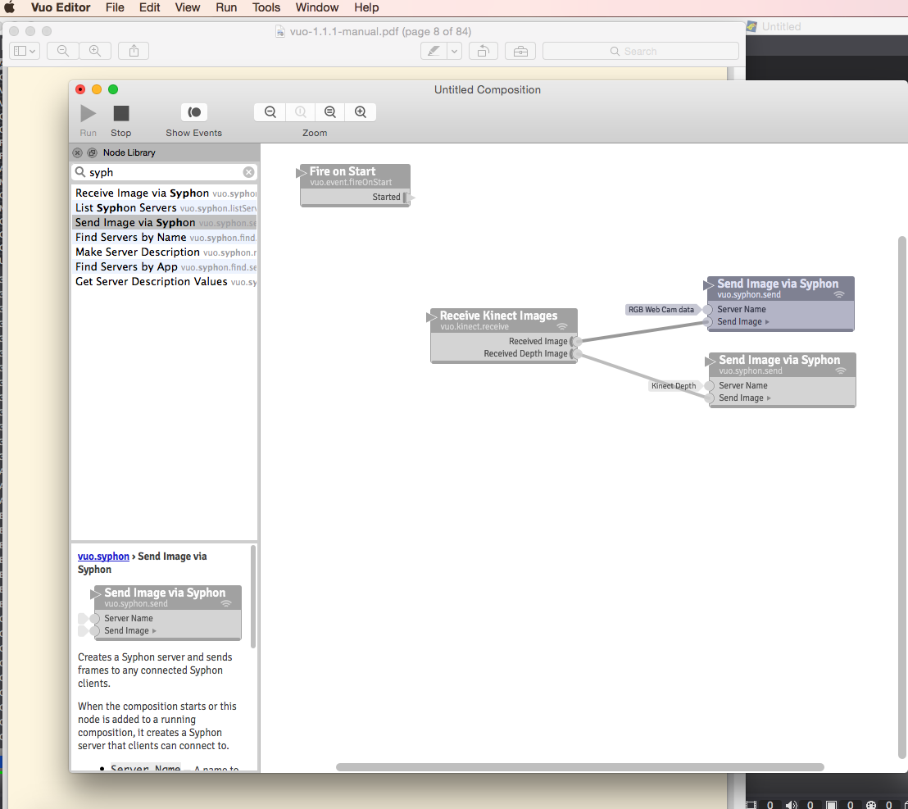Viewport: 908px width, 809px height.
Task: Click the Run play button in Vuo toolbar
Action: point(88,113)
